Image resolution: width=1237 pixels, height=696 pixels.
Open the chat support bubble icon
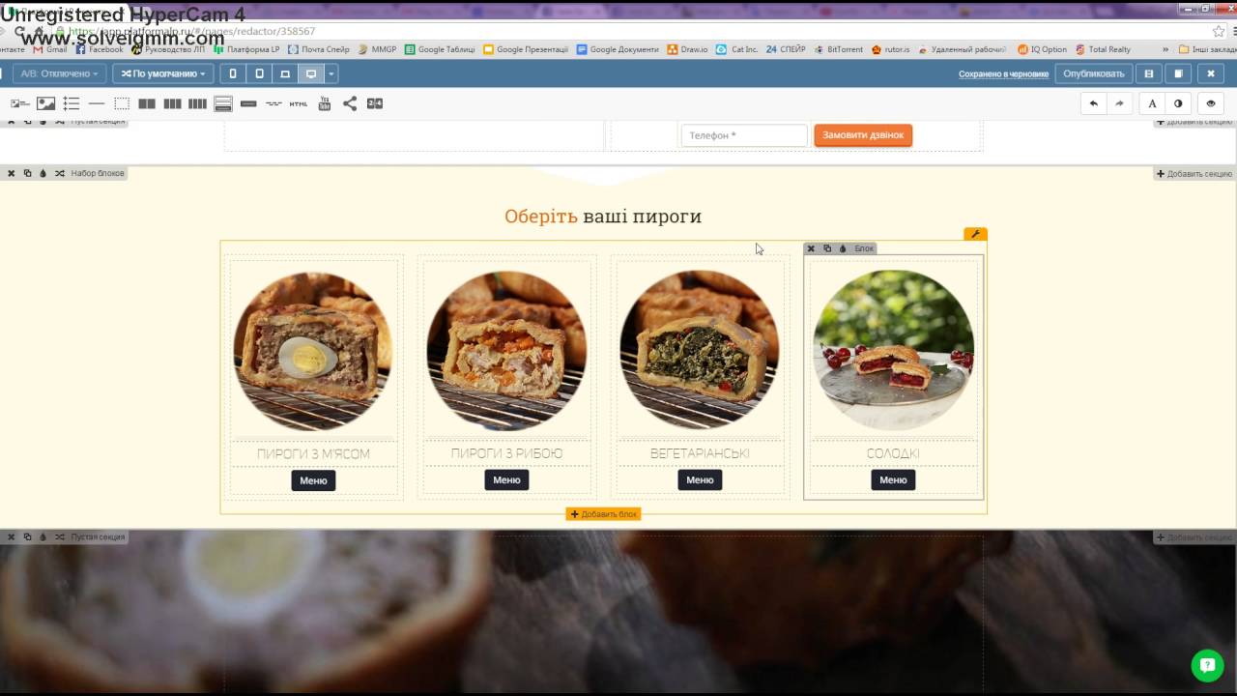tap(1207, 665)
